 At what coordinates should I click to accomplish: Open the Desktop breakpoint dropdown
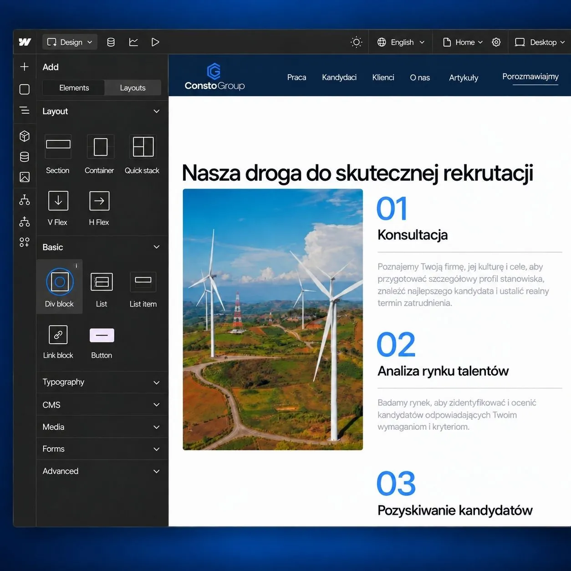(540, 42)
